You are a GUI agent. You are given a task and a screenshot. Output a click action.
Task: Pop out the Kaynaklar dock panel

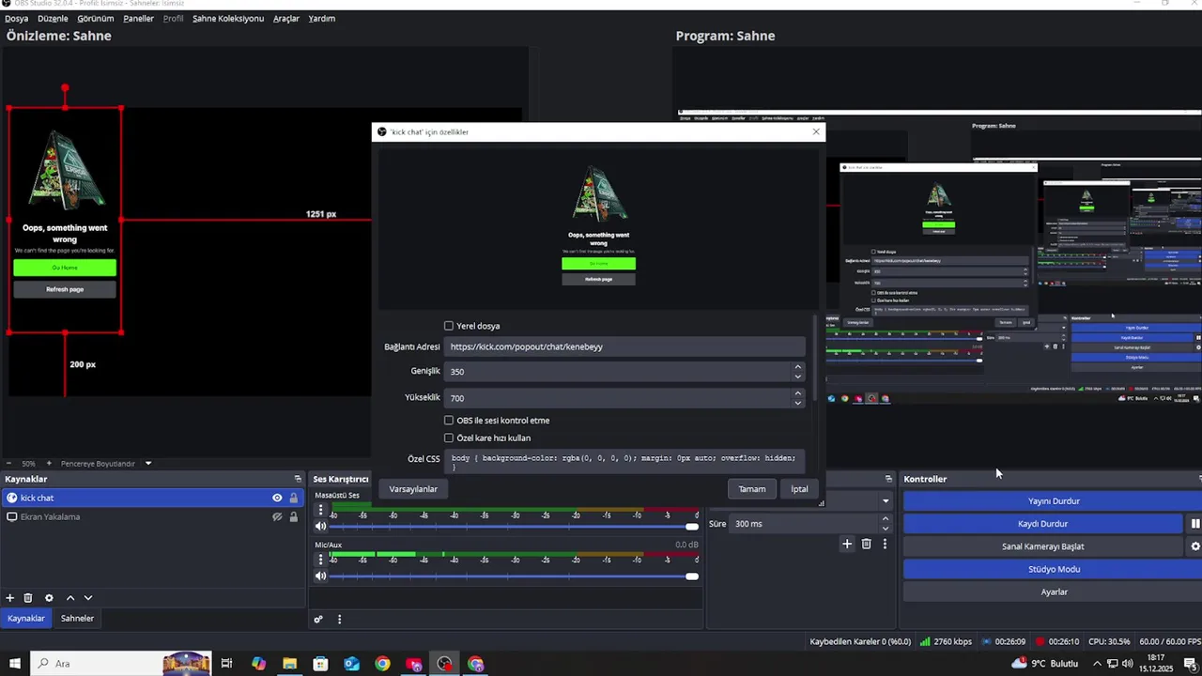click(298, 479)
